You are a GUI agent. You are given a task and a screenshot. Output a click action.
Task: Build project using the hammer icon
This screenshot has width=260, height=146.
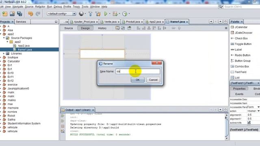91,14
